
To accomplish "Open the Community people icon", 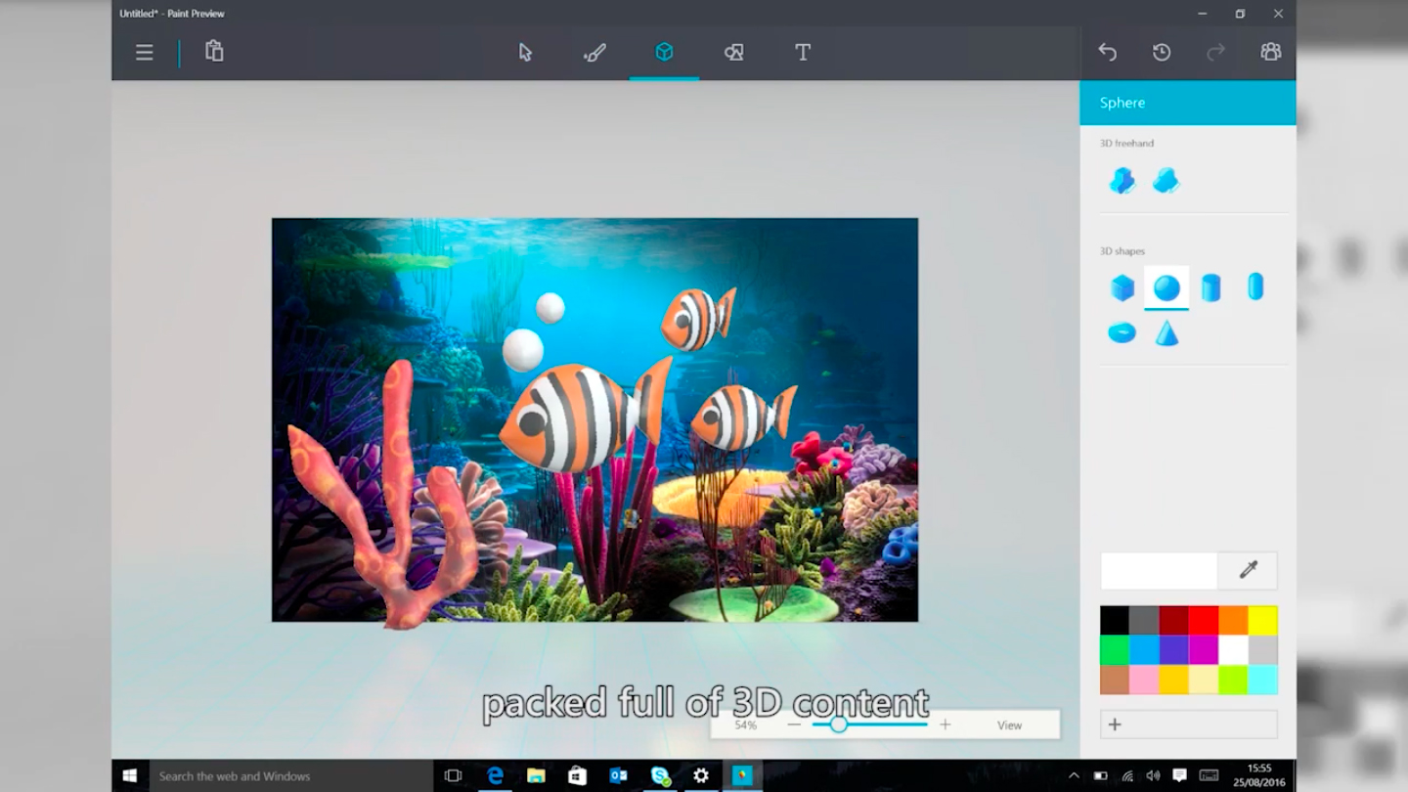I will point(1270,53).
